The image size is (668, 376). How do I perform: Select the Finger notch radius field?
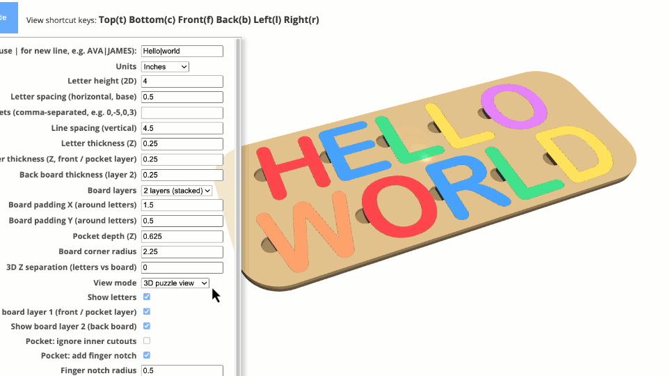coord(182,370)
